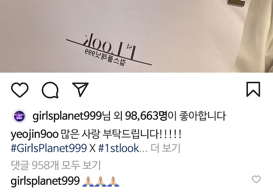Save the post with the bookmark icon
This screenshot has width=273, height=192.
point(253,89)
